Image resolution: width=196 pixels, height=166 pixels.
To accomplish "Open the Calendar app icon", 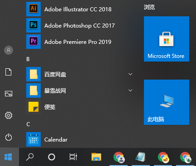I will click(x=33, y=139).
